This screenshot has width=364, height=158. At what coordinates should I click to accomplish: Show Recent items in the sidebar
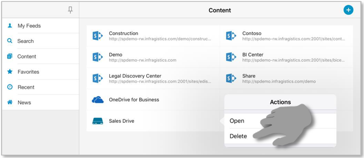click(x=40, y=87)
